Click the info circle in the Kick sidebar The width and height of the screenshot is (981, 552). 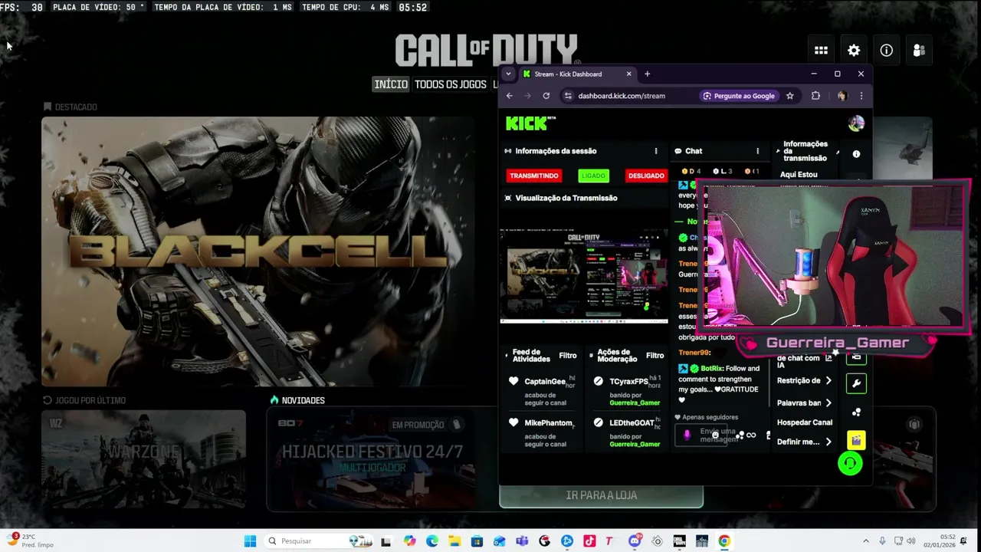pyautogui.click(x=856, y=154)
